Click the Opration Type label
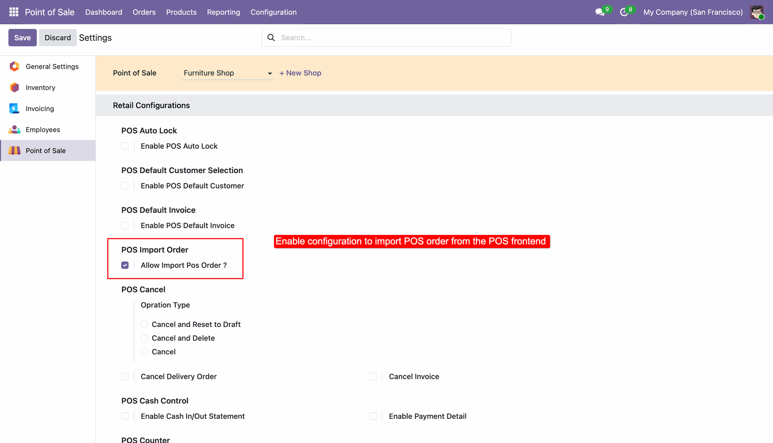The width and height of the screenshot is (773, 443). click(x=165, y=305)
